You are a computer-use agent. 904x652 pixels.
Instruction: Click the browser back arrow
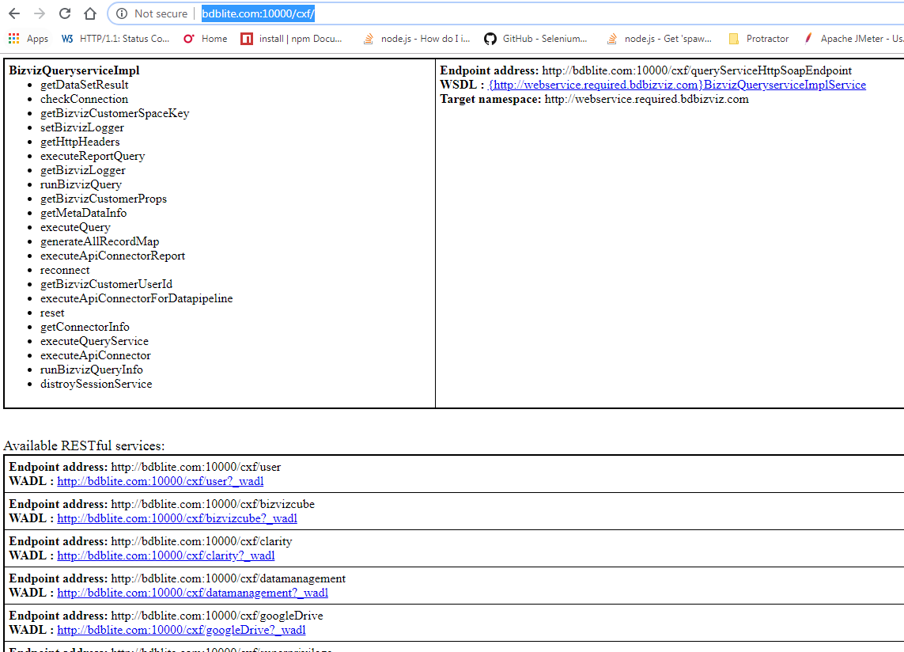(x=14, y=13)
